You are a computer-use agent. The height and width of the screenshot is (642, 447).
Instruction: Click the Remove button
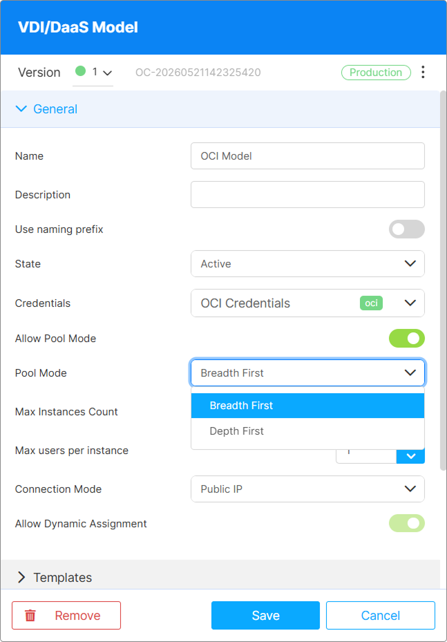click(x=66, y=615)
